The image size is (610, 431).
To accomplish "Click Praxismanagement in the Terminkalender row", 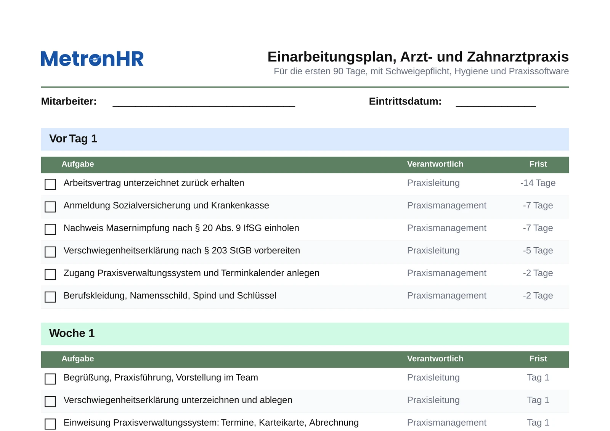I will click(446, 273).
